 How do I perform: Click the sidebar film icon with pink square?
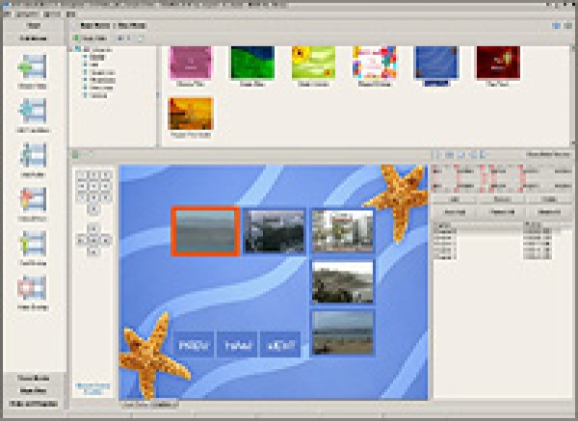32,287
